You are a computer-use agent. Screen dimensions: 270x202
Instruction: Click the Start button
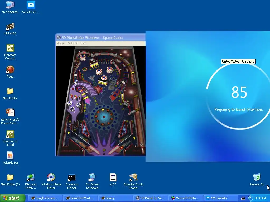[x=12, y=198]
